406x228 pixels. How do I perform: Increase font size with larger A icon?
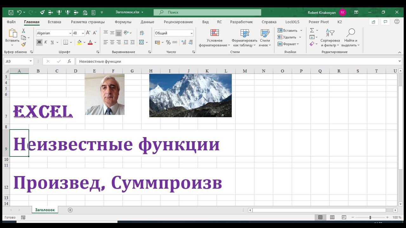coord(88,33)
